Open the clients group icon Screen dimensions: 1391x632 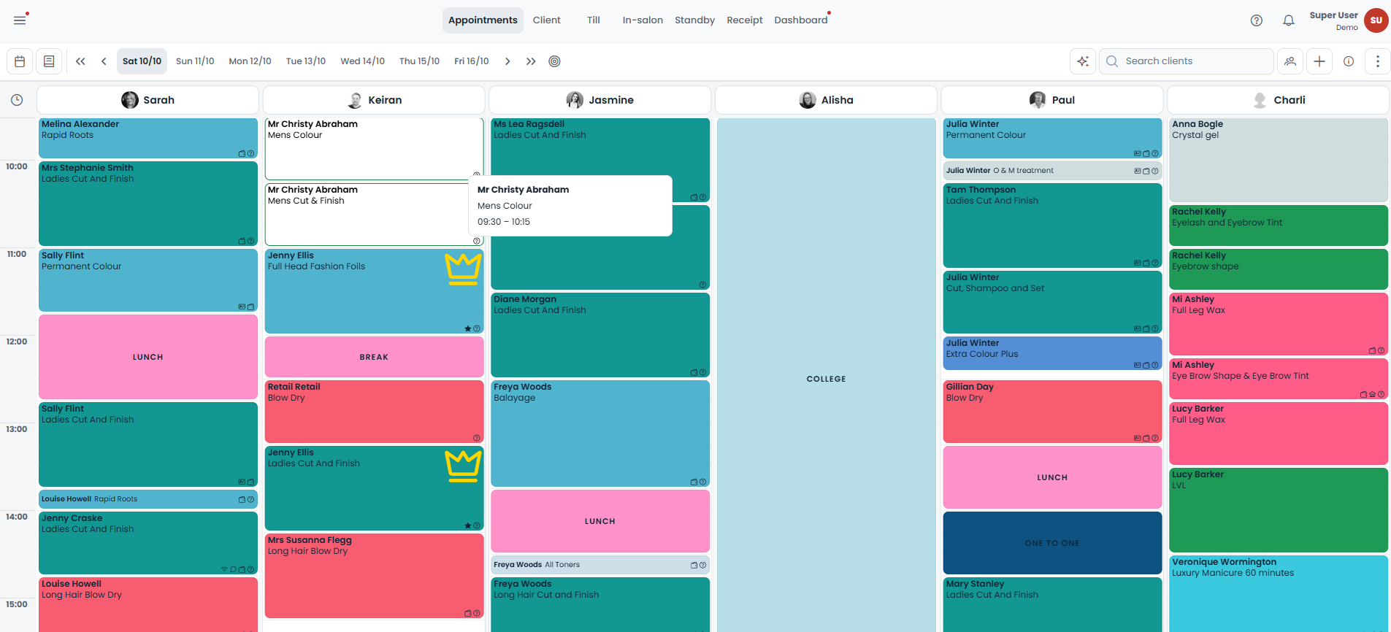pos(1290,61)
